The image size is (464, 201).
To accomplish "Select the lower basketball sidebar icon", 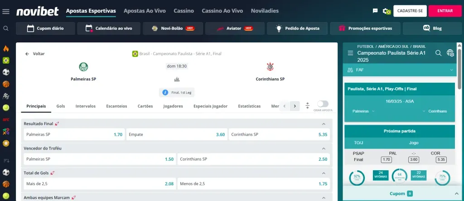I will point(6,184).
